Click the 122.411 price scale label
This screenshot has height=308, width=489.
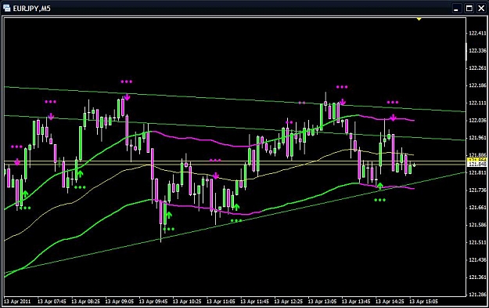(x=477, y=34)
